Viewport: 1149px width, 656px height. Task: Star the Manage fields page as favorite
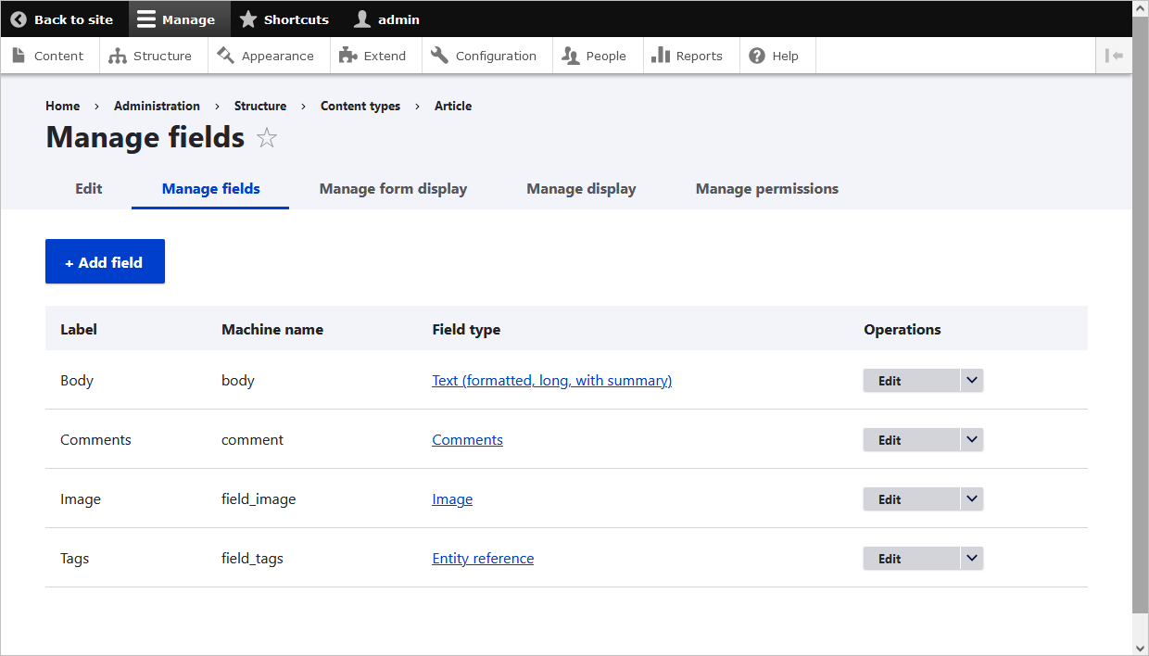click(267, 137)
